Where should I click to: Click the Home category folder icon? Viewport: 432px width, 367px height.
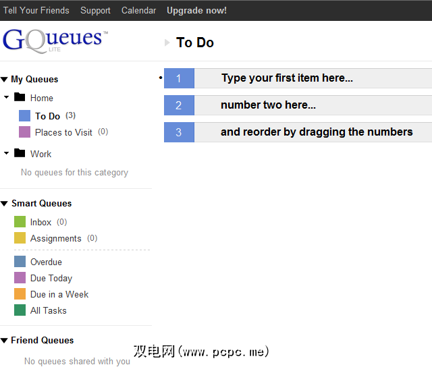[x=20, y=98]
